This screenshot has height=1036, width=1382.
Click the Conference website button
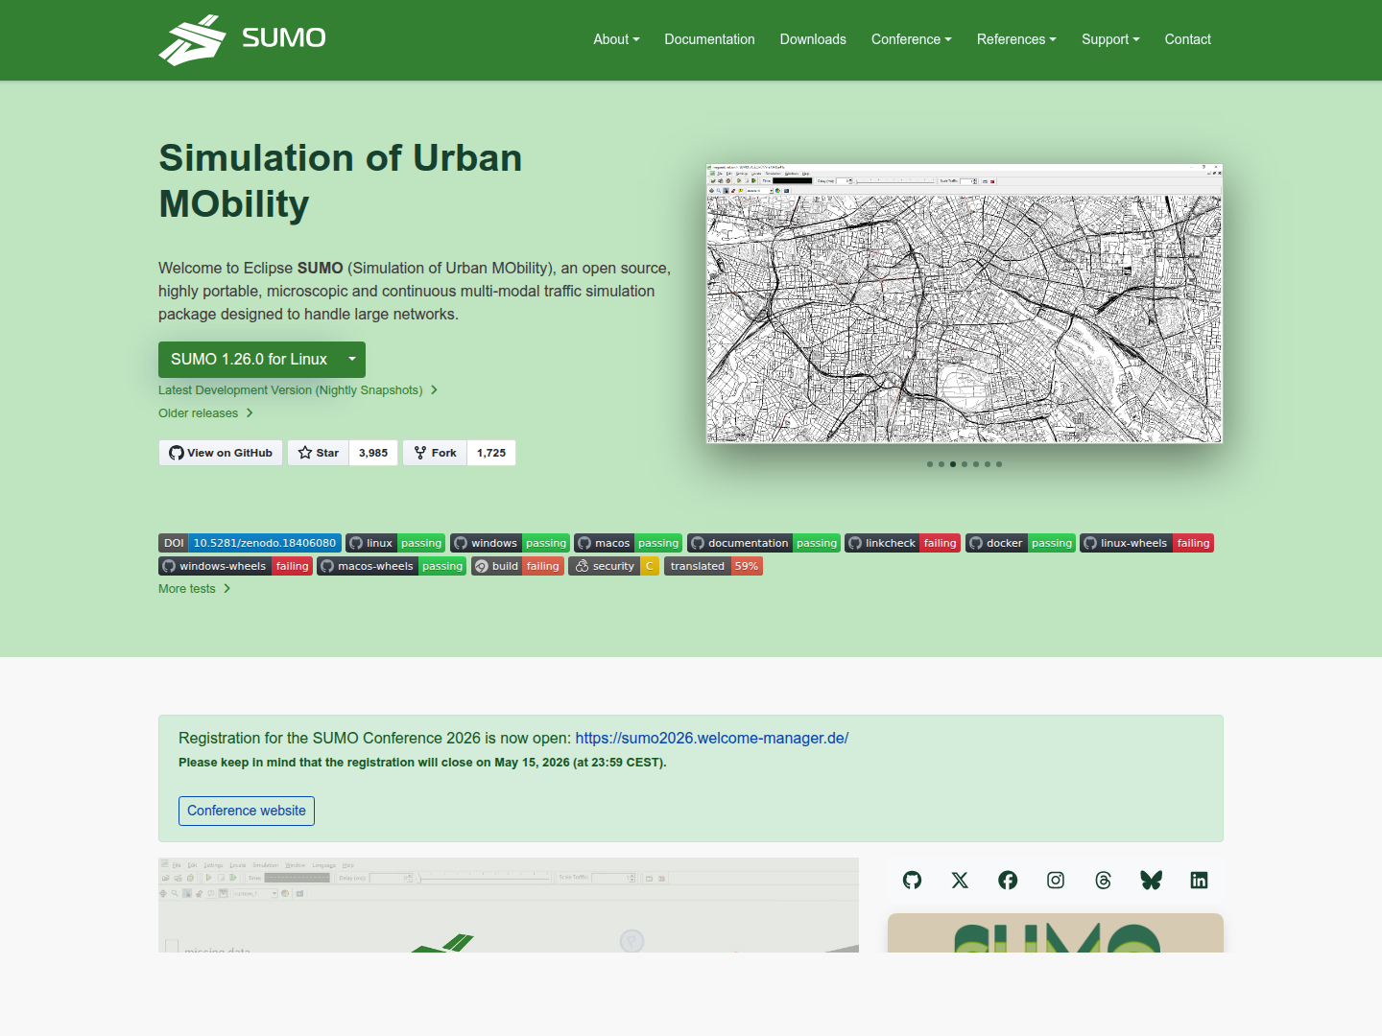(x=247, y=811)
